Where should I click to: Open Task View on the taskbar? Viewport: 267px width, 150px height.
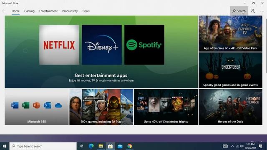click(81, 146)
